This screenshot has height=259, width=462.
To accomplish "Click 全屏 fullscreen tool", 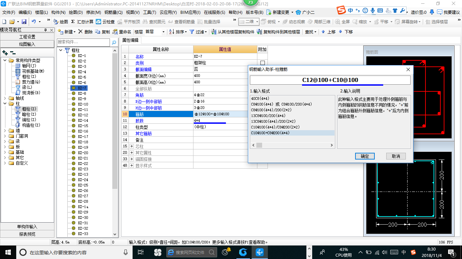I will 342,22.
